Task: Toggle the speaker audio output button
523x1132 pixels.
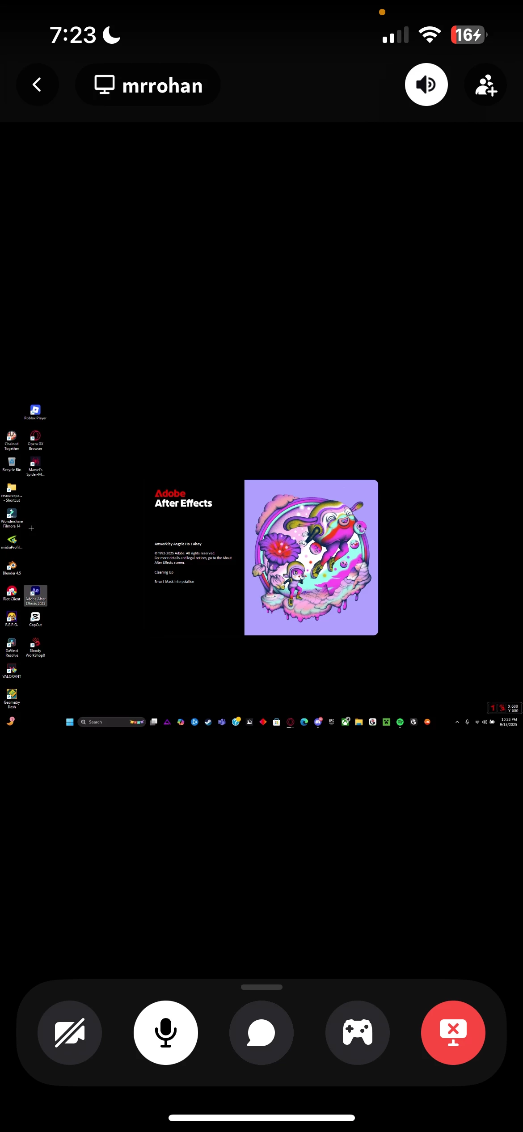Action: coord(426,84)
